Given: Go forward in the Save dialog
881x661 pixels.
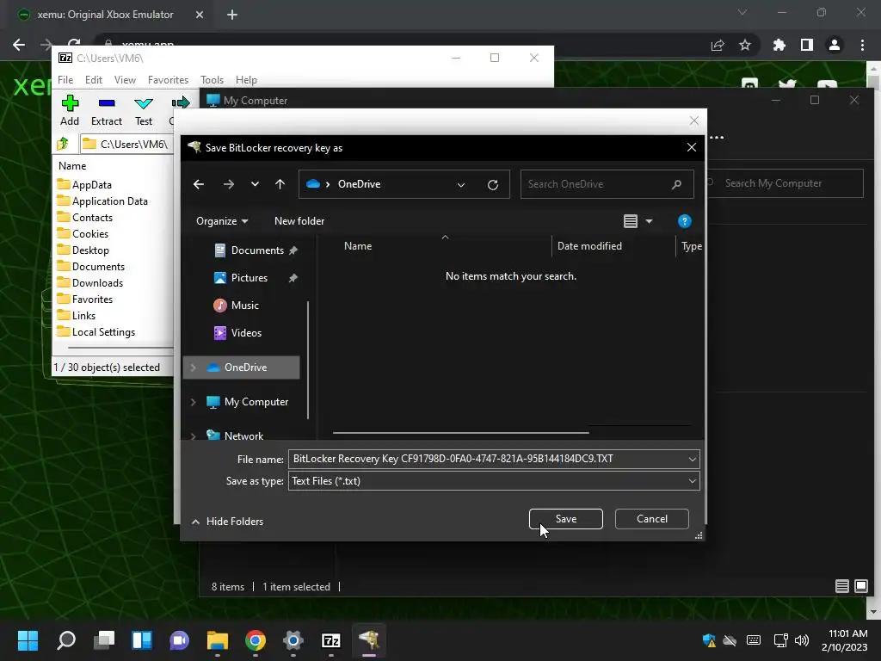Looking at the screenshot, I should [x=228, y=184].
